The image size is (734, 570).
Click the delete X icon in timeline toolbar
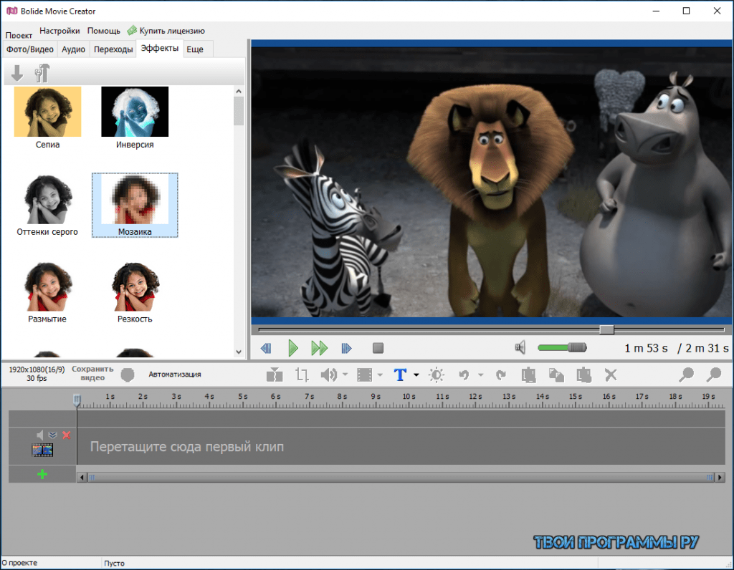[611, 375]
